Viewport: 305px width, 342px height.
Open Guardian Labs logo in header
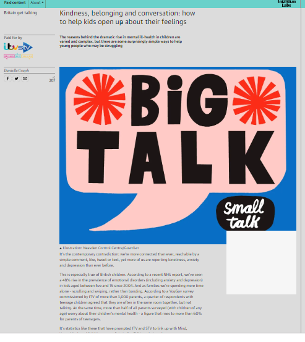point(286,3)
